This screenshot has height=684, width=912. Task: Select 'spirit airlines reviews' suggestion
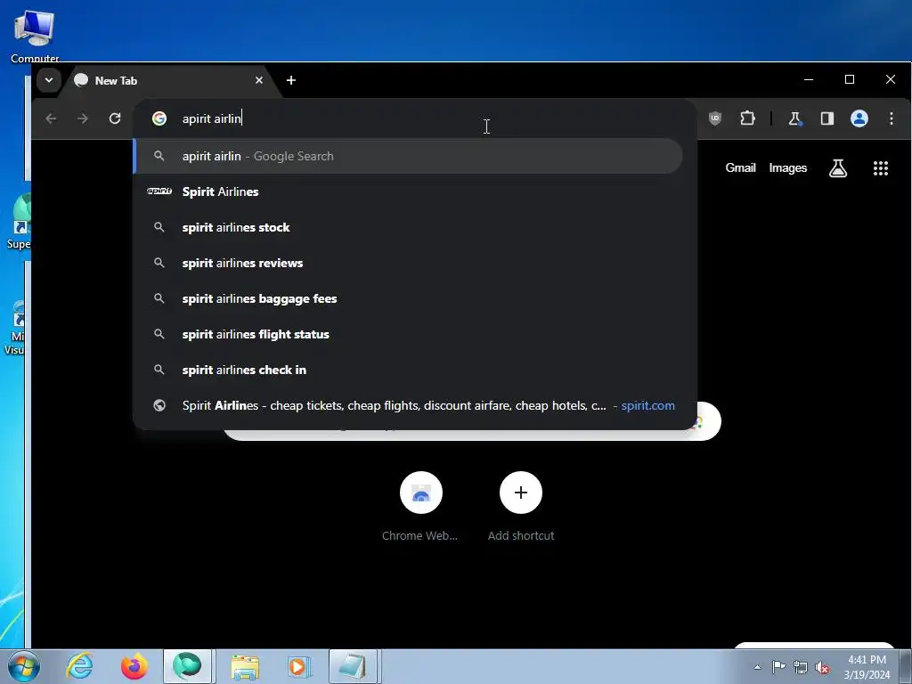pyautogui.click(x=408, y=263)
